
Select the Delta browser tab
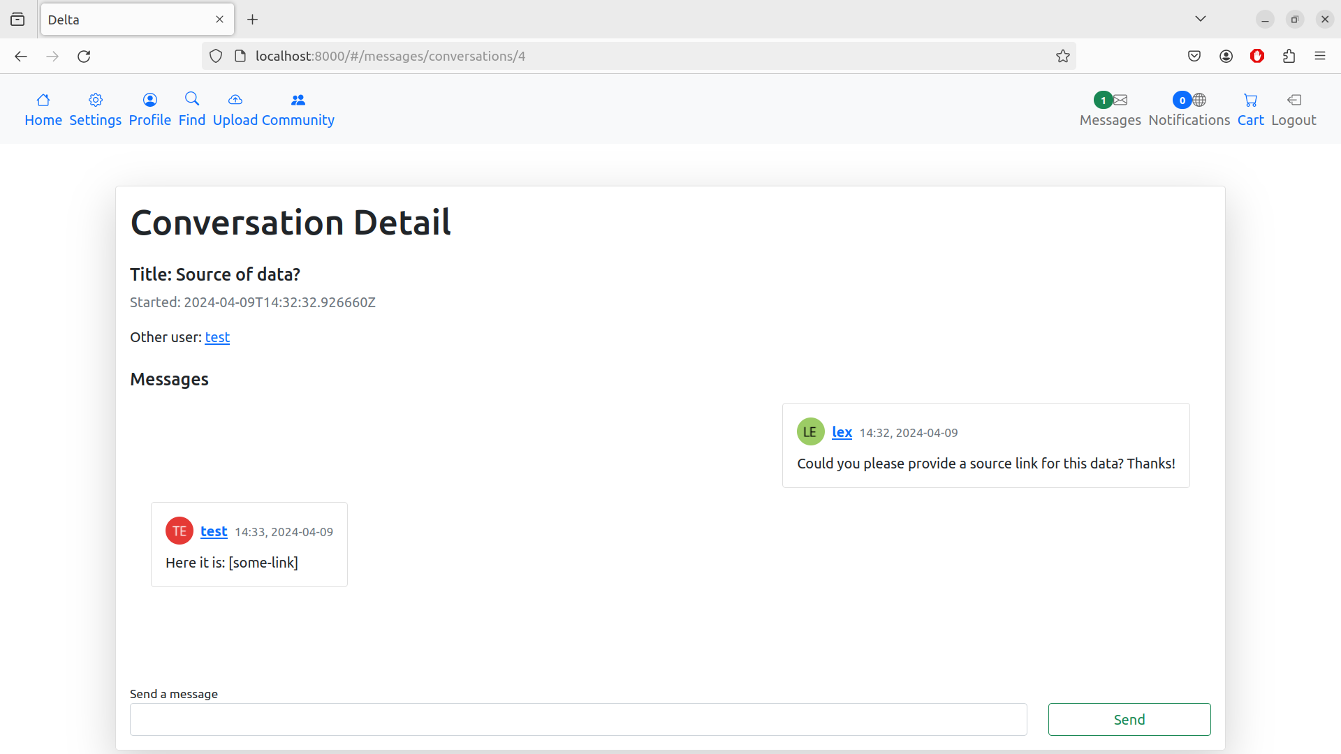(x=126, y=20)
